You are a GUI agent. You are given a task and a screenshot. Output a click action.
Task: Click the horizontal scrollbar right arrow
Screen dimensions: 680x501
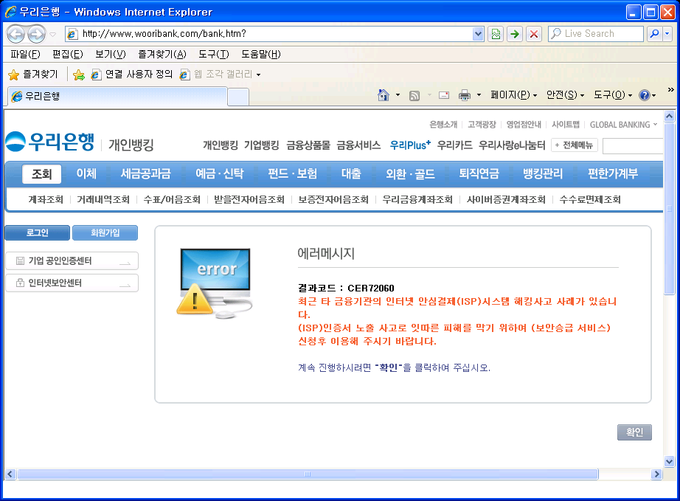[657, 474]
